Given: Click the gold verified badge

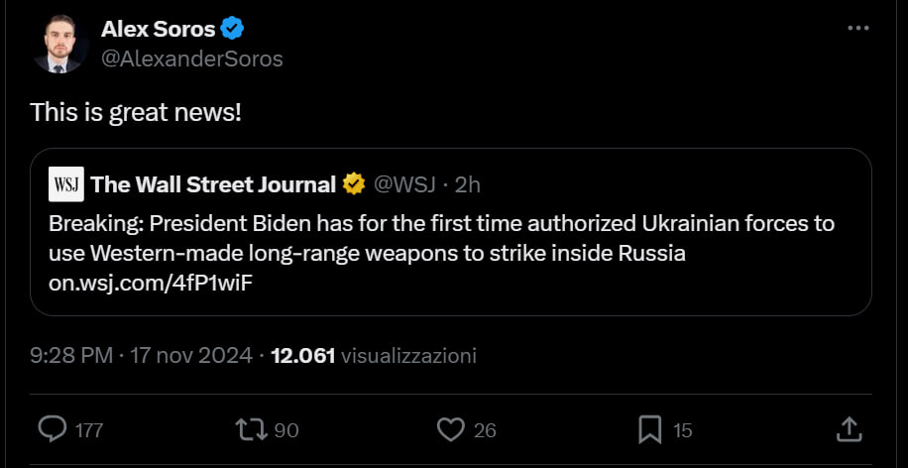Looking at the screenshot, I should [x=354, y=184].
